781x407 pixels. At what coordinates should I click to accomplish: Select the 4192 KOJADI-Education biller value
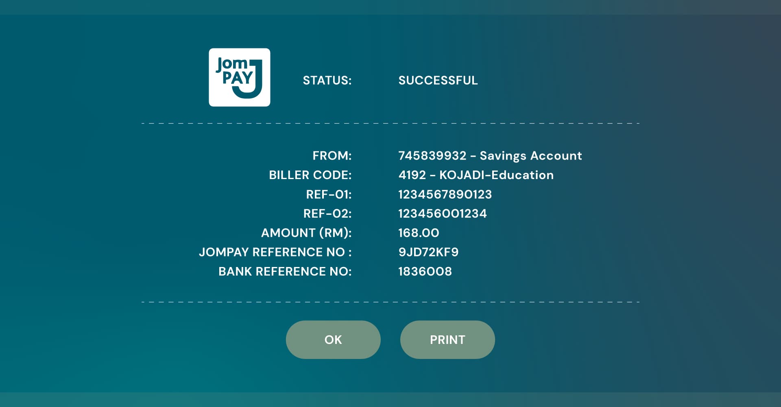pyautogui.click(x=476, y=175)
